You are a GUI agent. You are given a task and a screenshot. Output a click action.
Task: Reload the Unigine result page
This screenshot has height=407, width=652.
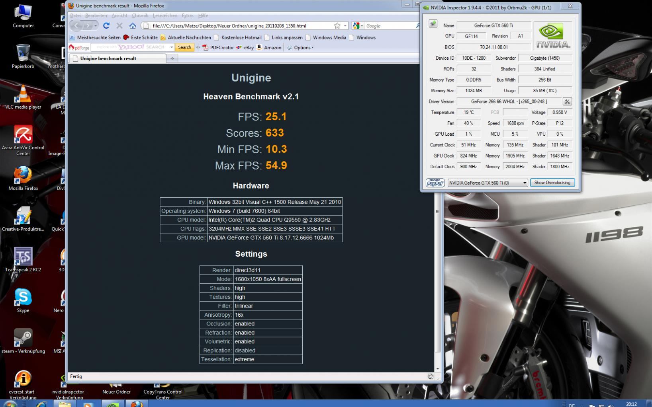(106, 26)
